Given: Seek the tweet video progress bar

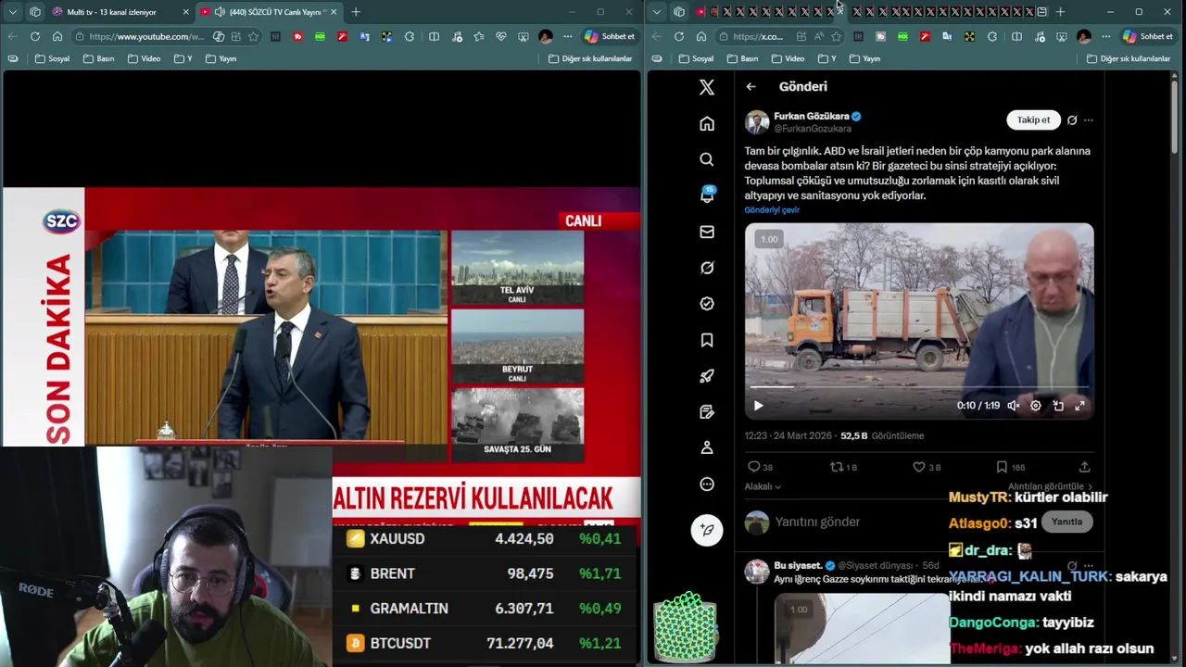Looking at the screenshot, I should [x=918, y=387].
